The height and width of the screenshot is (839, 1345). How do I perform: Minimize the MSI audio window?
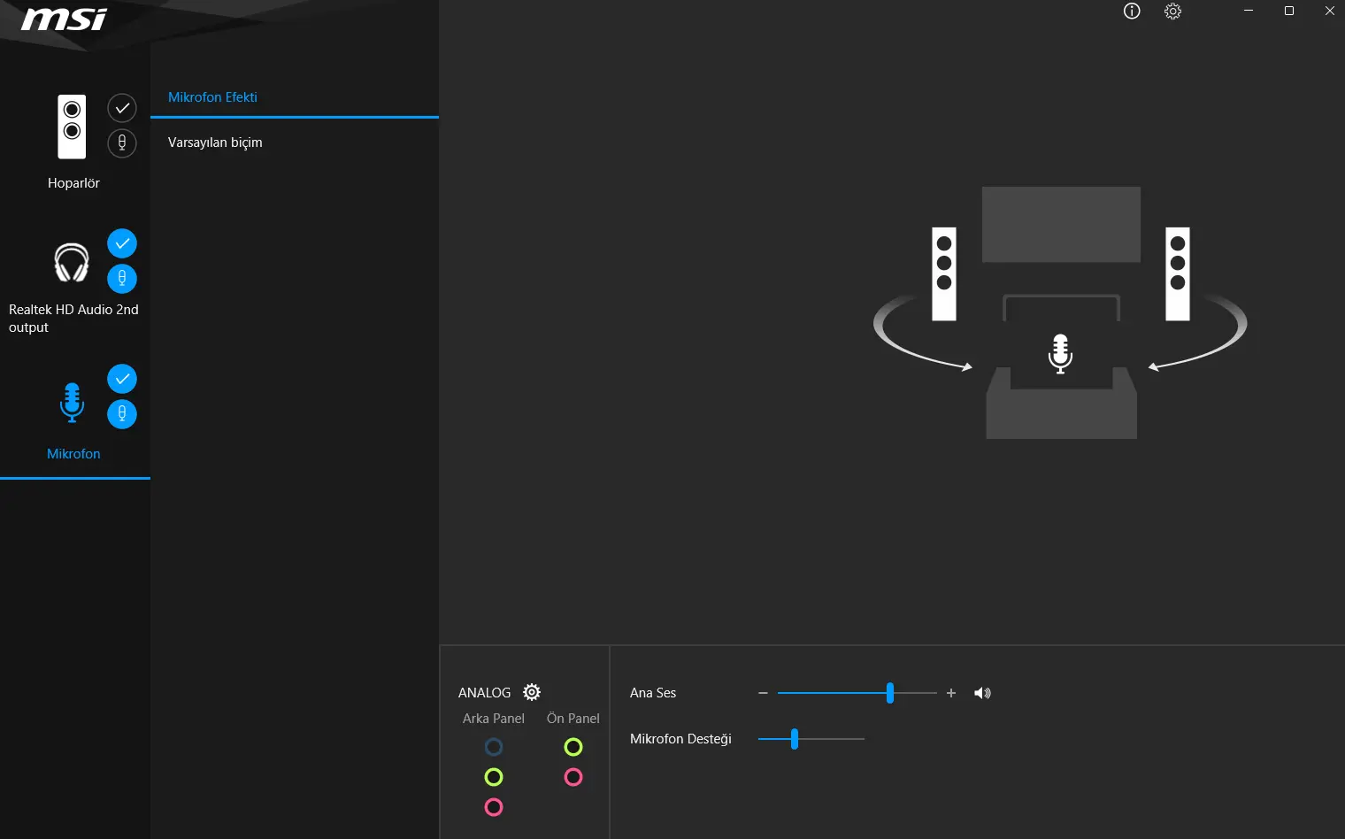click(1249, 11)
